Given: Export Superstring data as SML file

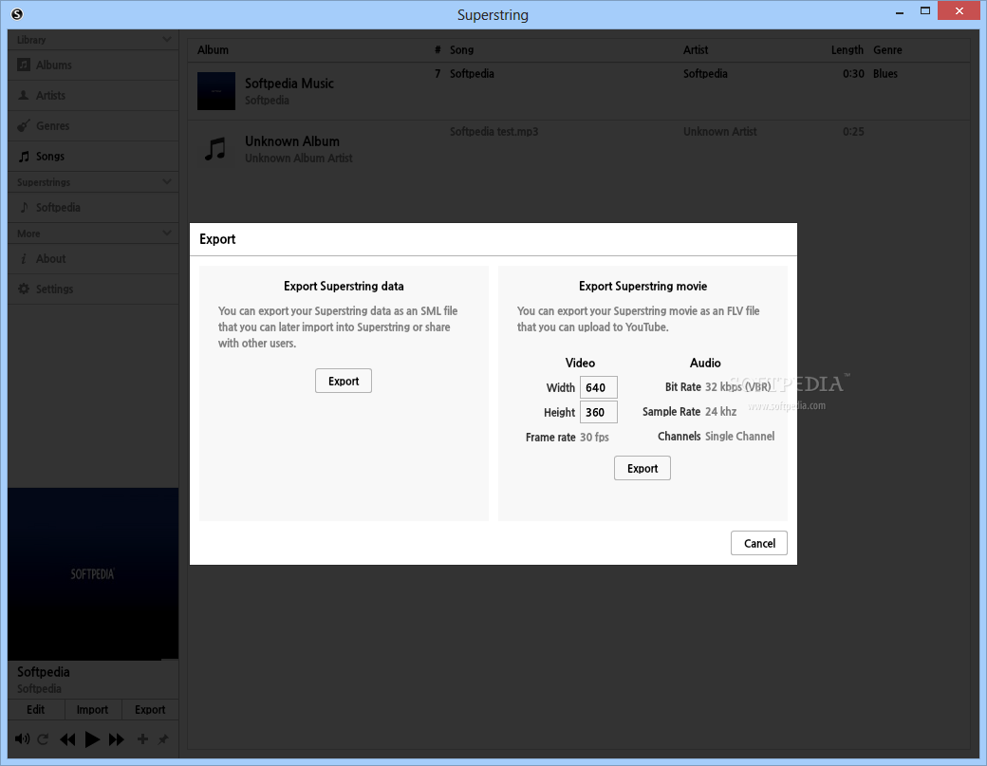Looking at the screenshot, I should point(344,381).
